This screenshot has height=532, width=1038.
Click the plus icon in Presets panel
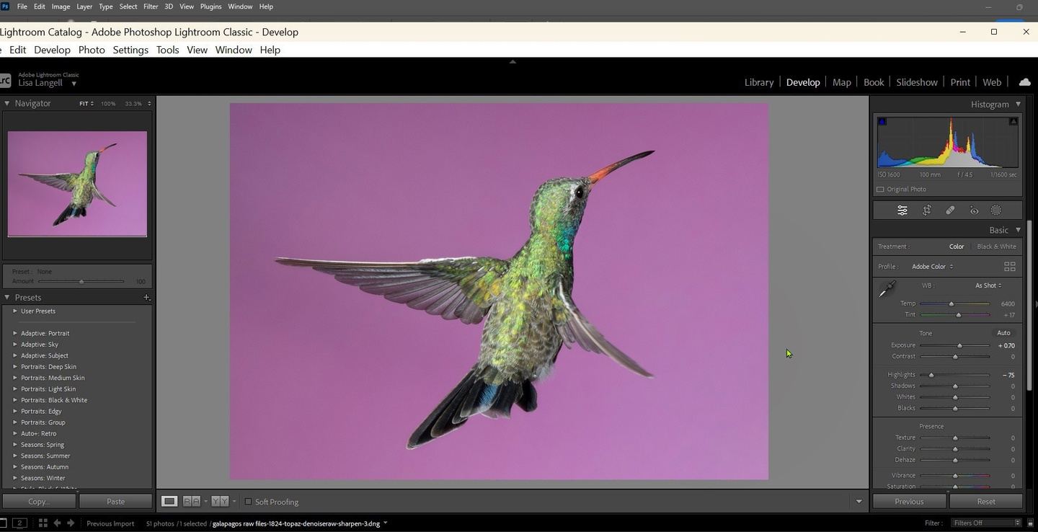[x=146, y=298]
